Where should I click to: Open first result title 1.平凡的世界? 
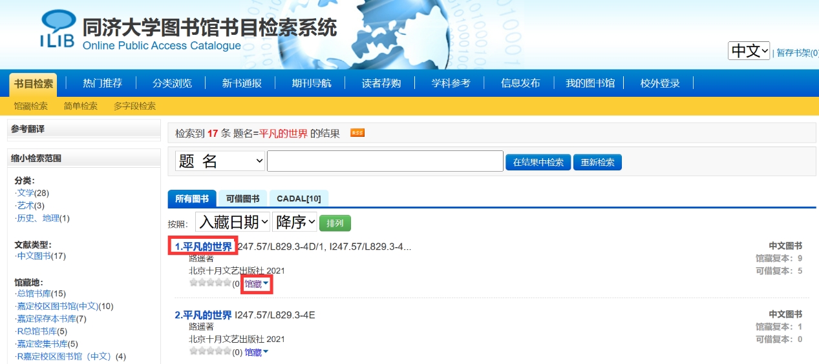203,247
